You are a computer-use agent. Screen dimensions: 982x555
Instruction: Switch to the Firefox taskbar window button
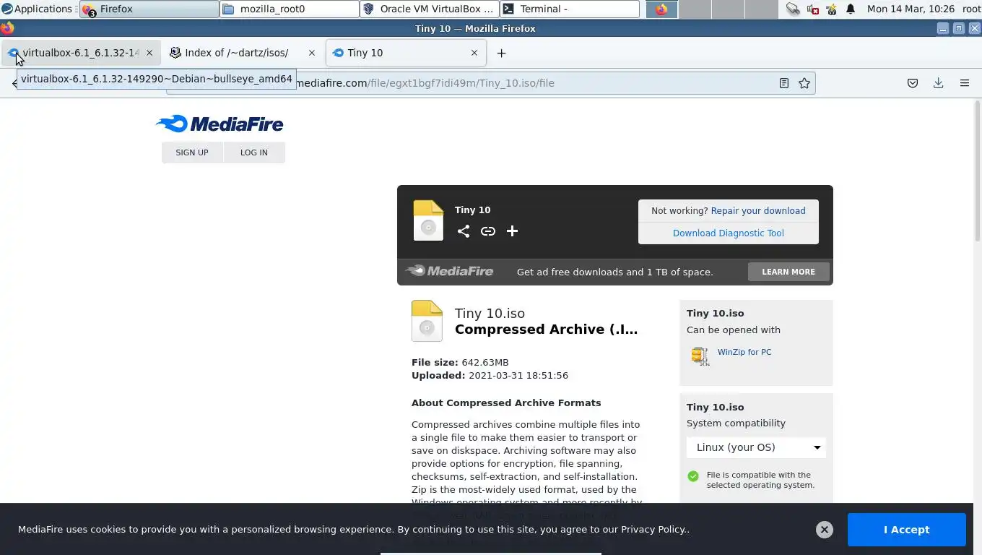[149, 9]
